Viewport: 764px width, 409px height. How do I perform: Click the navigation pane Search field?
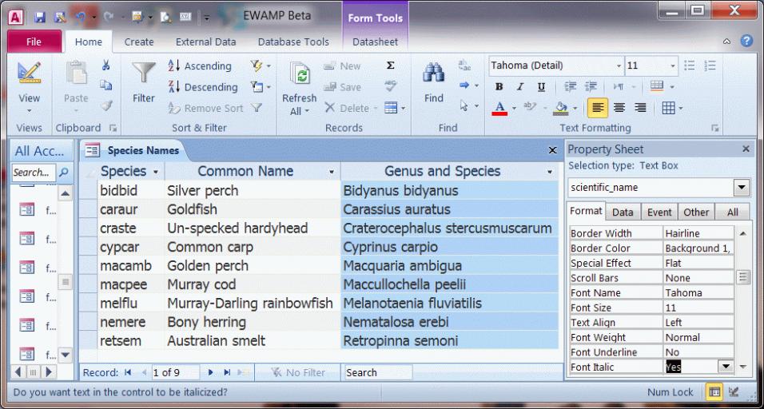(34, 173)
